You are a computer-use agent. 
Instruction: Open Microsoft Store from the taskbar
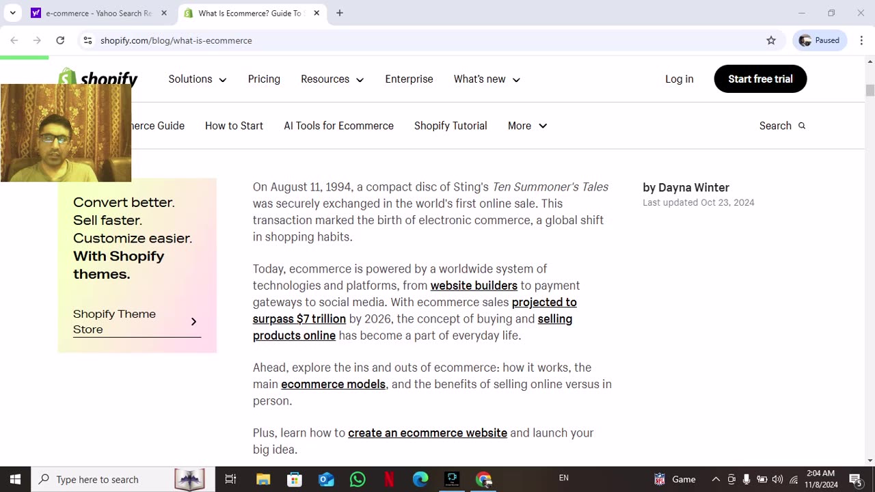coord(295,479)
